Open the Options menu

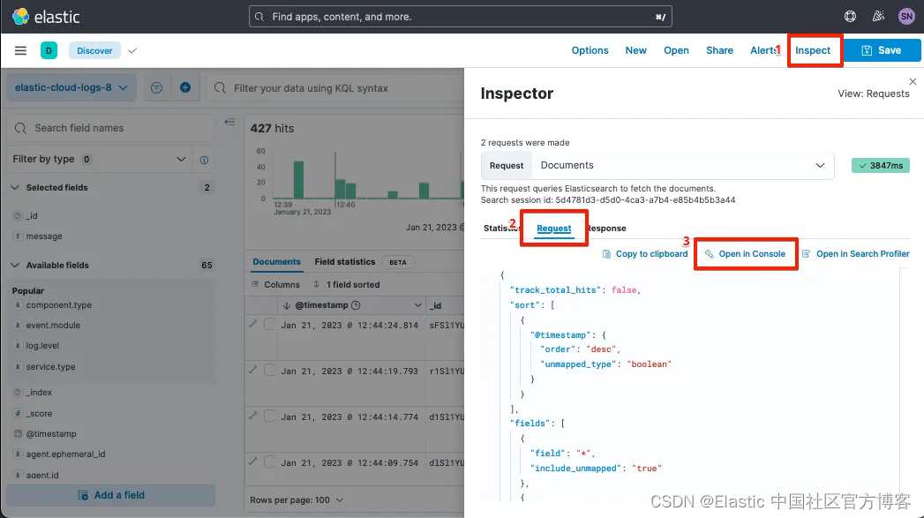(x=590, y=50)
